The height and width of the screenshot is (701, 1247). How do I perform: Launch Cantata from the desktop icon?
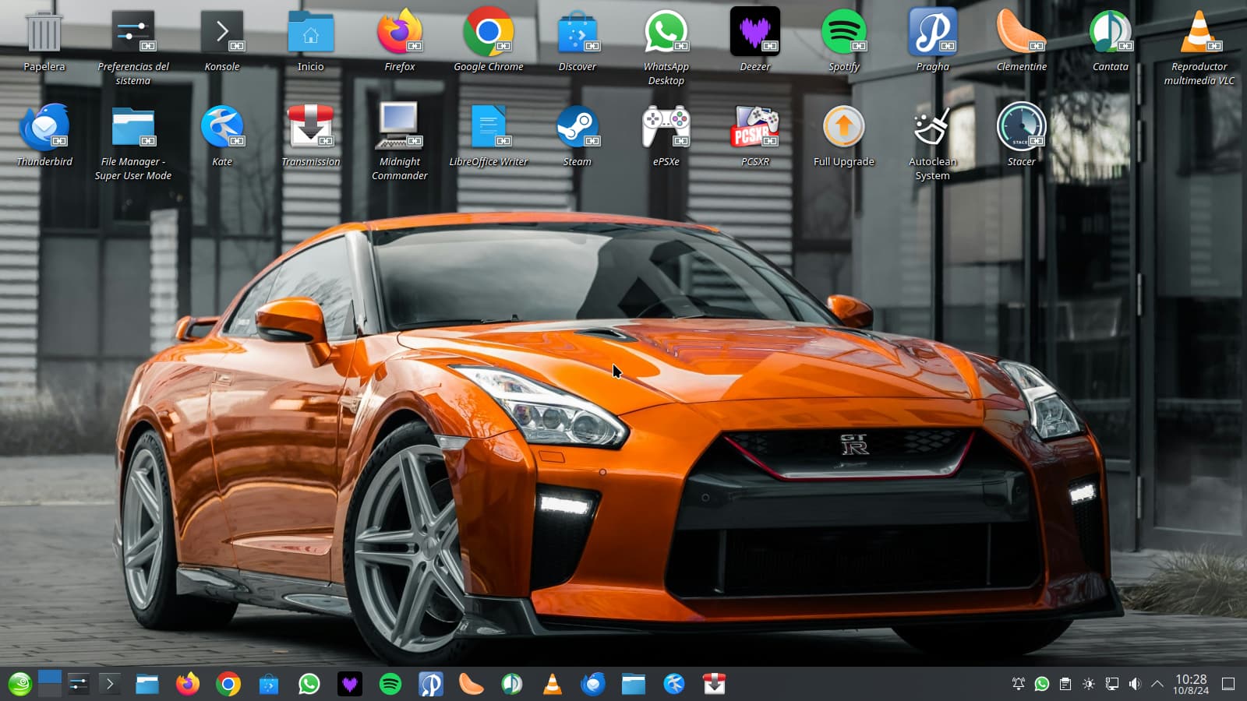[x=1110, y=33]
